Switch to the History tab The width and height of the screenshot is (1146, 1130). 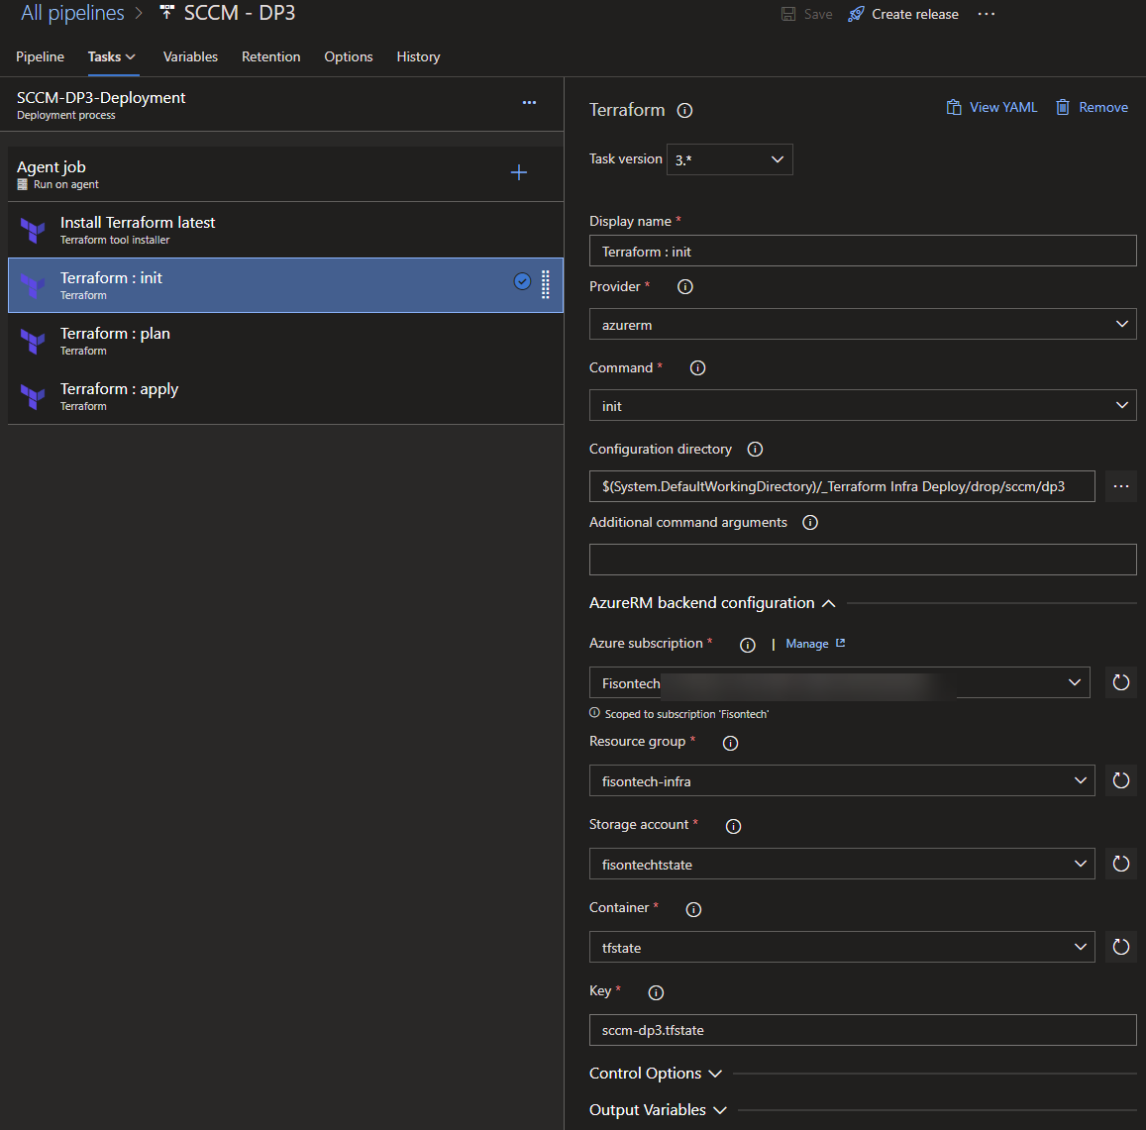[418, 57]
